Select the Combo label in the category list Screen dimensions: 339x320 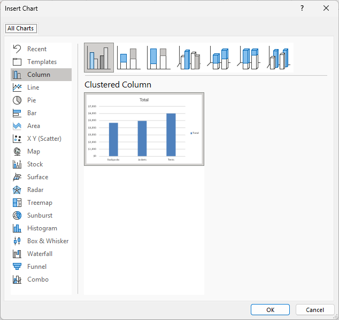click(38, 279)
